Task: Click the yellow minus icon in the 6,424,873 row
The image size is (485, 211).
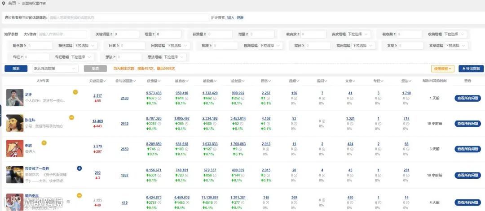Action: pyautogui.click(x=79, y=195)
